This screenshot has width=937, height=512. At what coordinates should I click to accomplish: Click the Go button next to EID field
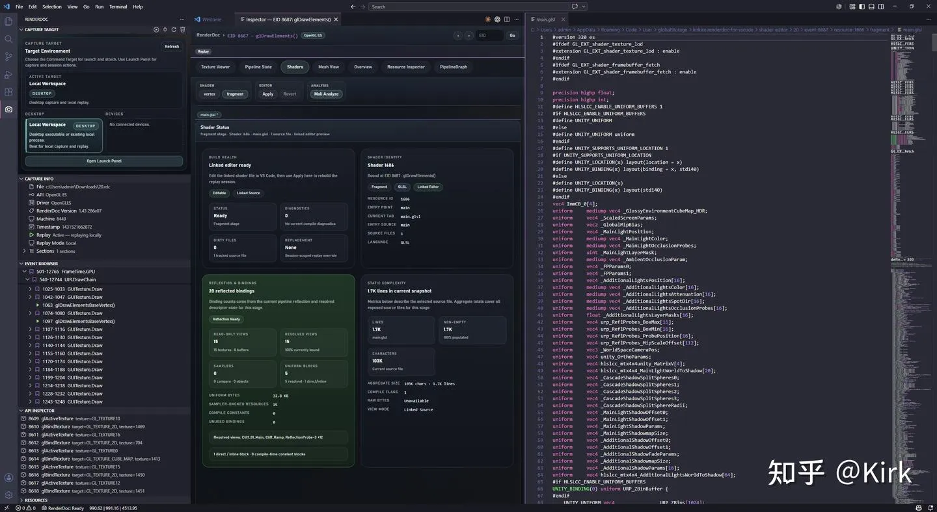pyautogui.click(x=512, y=36)
